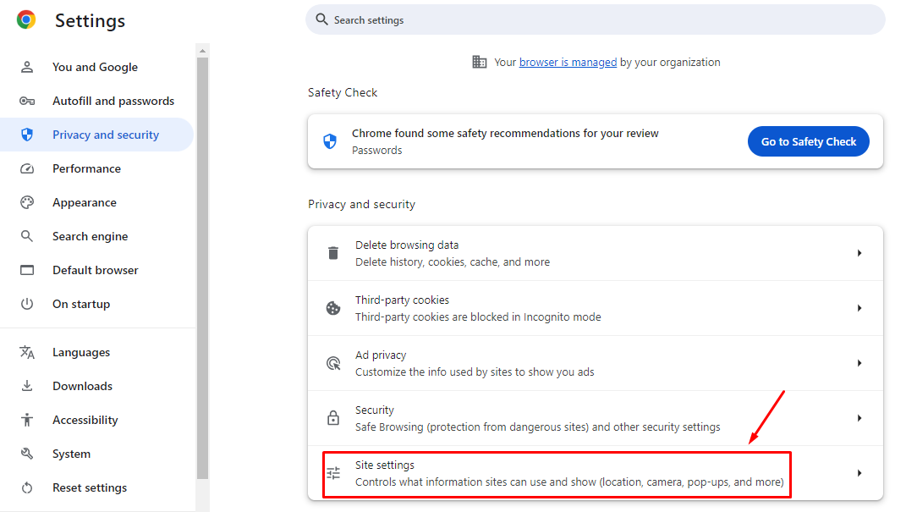This screenshot has height=512, width=917.
Task: Open Site settings row
Action: [596, 473]
